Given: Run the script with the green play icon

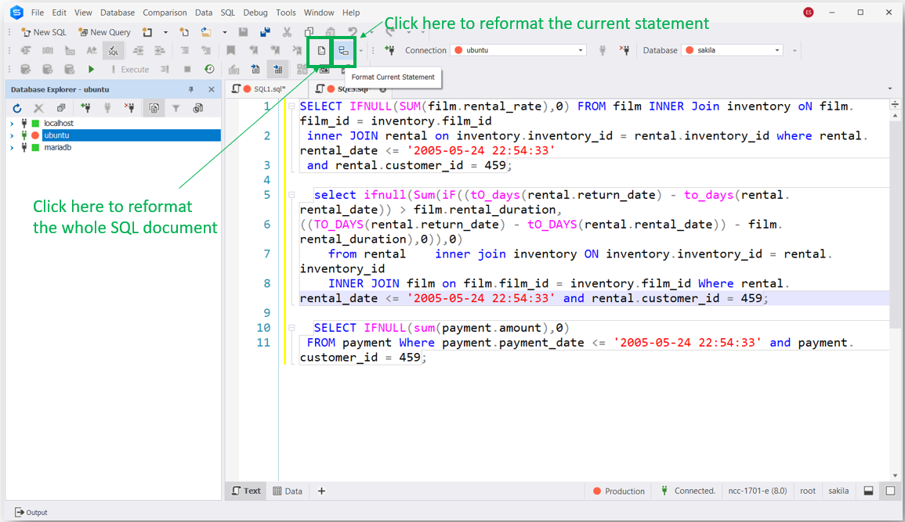Looking at the screenshot, I should (x=92, y=69).
